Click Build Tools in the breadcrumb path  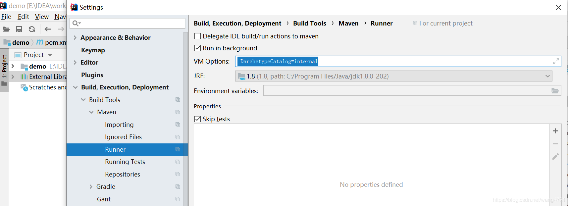pos(309,23)
